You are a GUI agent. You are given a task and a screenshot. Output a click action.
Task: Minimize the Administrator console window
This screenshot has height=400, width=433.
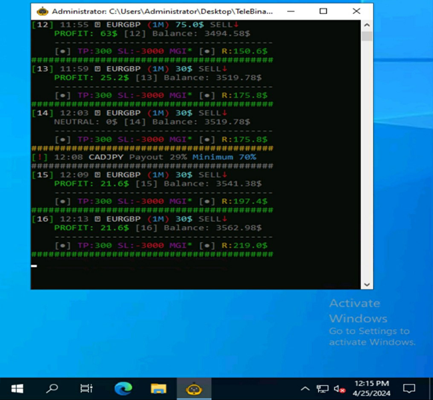291,11
